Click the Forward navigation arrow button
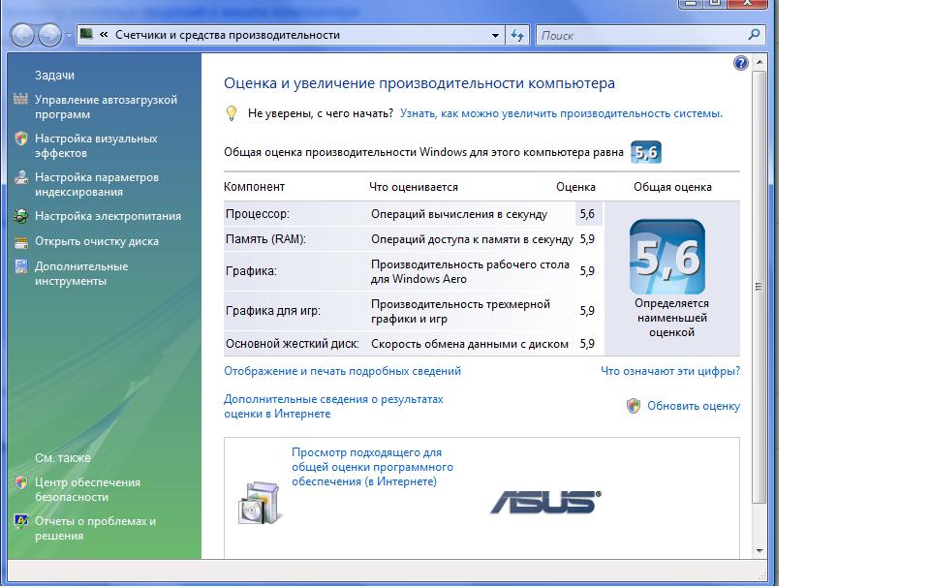This screenshot has width=930, height=588. coord(49,35)
